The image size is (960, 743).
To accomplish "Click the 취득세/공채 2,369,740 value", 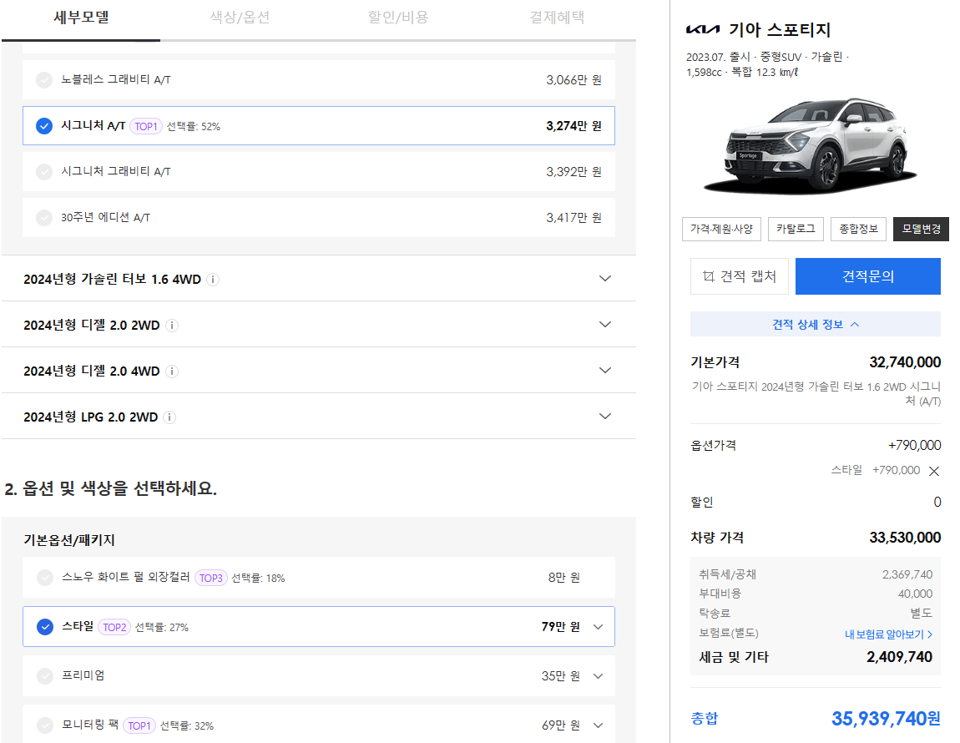I will (907, 574).
